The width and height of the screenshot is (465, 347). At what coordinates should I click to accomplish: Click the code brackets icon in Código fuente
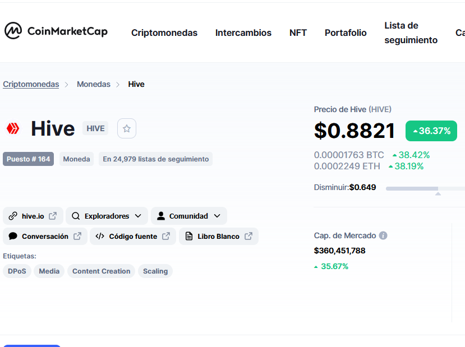point(100,236)
